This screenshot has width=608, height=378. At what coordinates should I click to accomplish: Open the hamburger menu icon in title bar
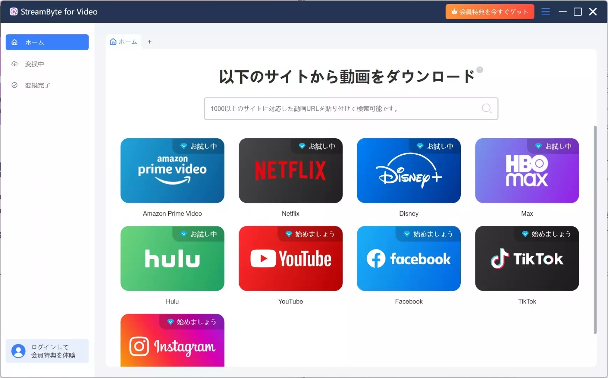[545, 12]
